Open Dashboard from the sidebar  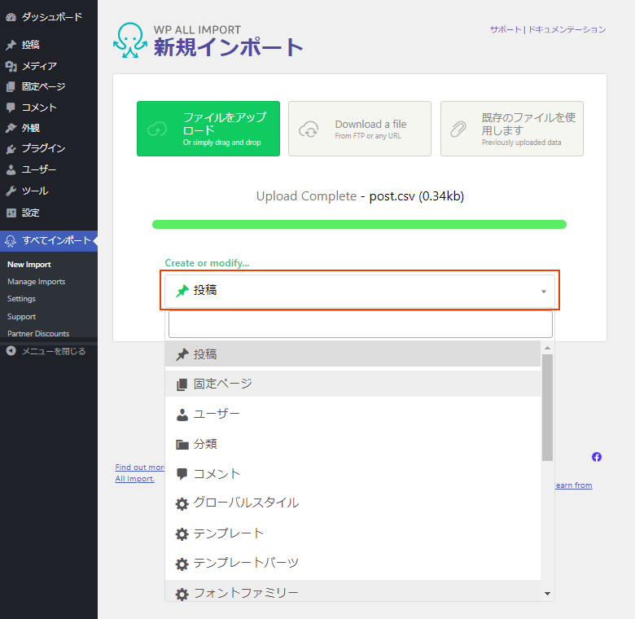pos(51,16)
